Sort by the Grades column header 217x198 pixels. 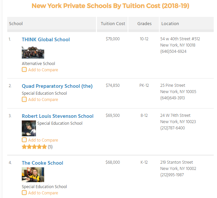pos(144,24)
